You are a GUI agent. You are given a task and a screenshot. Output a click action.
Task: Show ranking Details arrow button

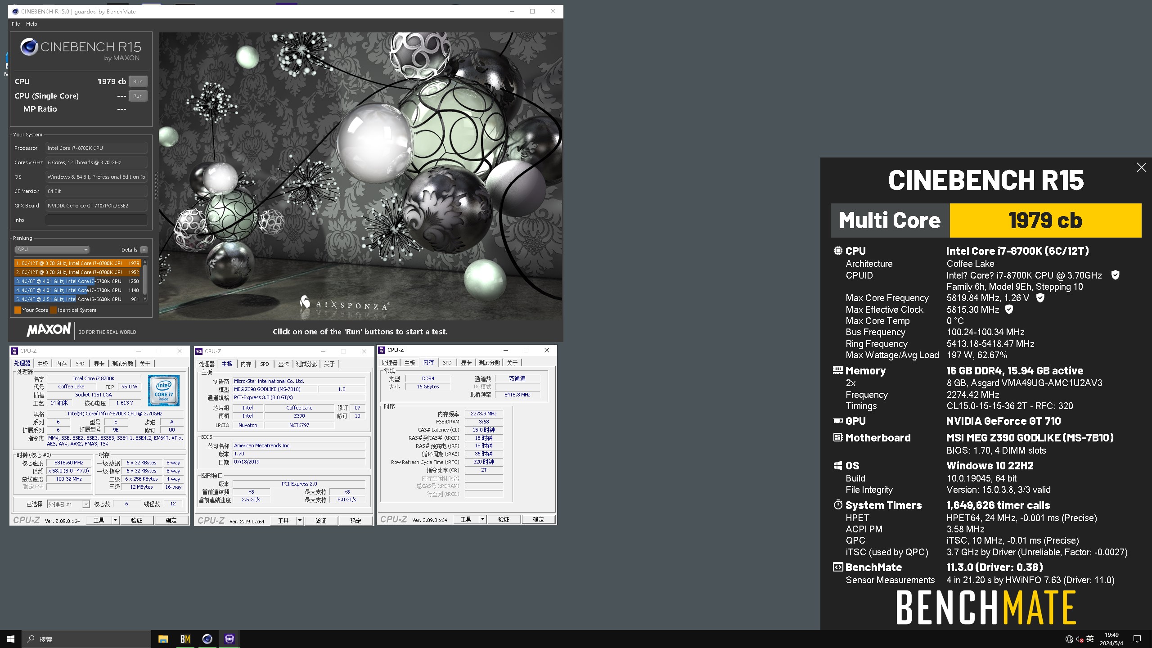click(x=144, y=250)
